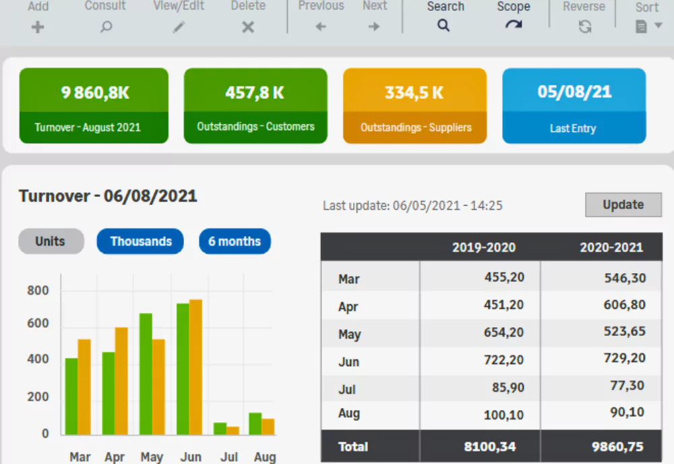Click the Reverse refresh icon
The image size is (674, 464).
pos(584,27)
